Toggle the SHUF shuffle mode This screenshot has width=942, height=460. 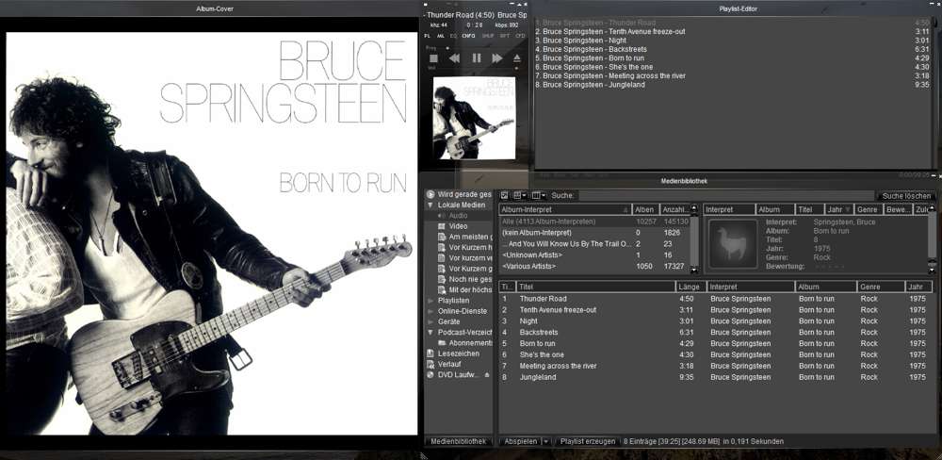[488, 36]
